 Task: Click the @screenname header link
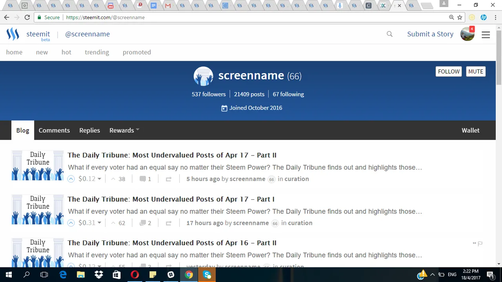(87, 34)
